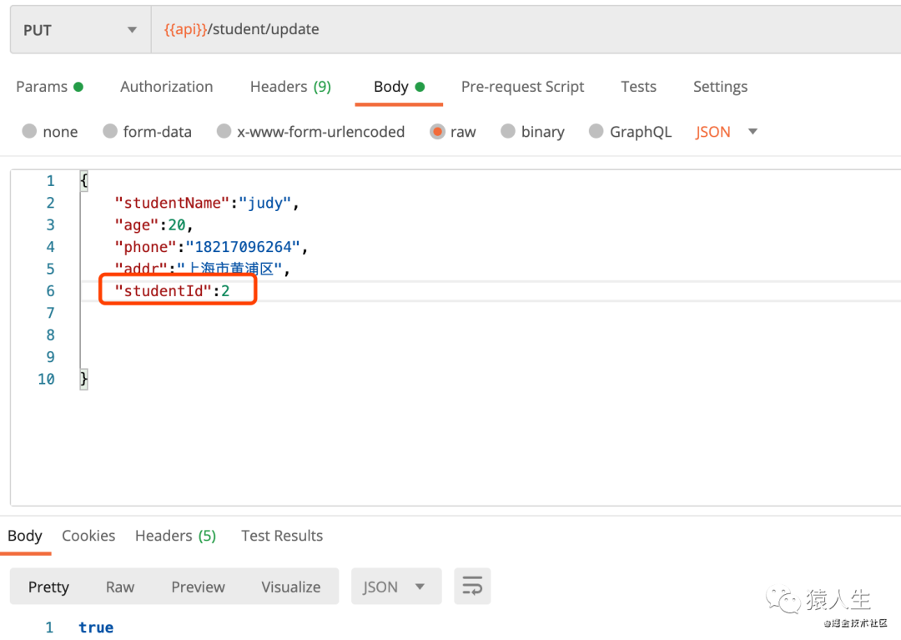This screenshot has width=901, height=640.
Task: Switch response to Visualize view
Action: pyautogui.click(x=290, y=587)
